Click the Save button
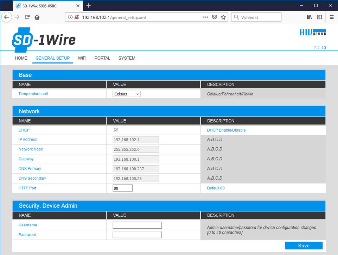Image resolution: width=338 pixels, height=255 pixels. (x=304, y=246)
